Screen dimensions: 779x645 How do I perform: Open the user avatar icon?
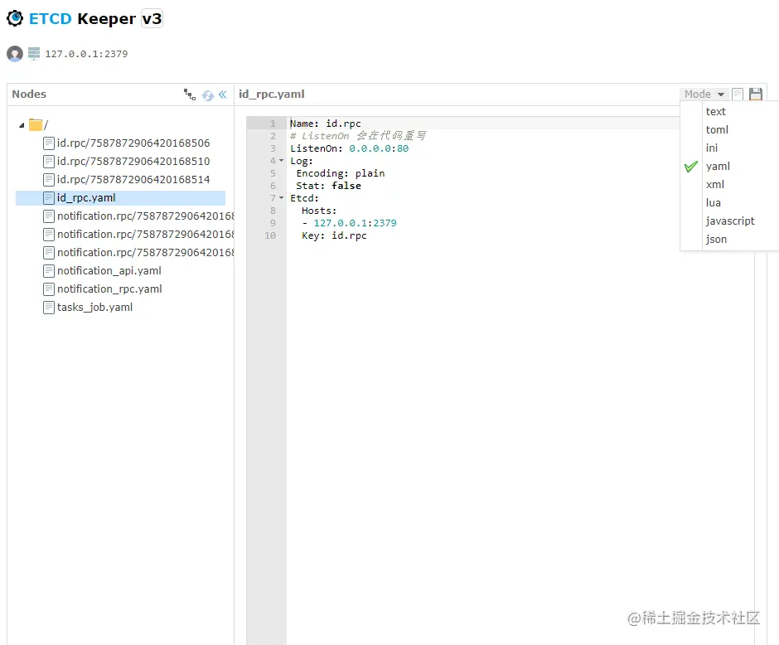tap(15, 54)
